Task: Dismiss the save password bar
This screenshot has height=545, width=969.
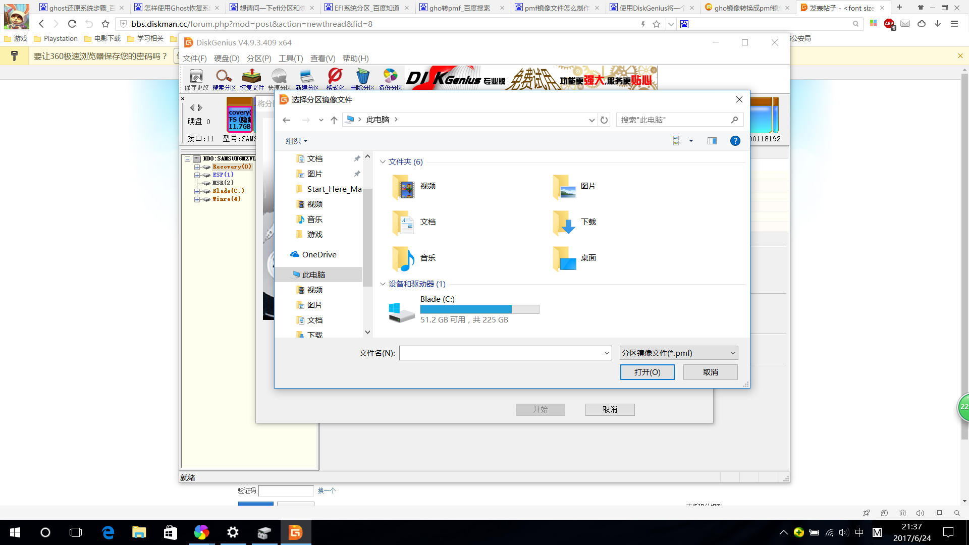Action: (960, 56)
